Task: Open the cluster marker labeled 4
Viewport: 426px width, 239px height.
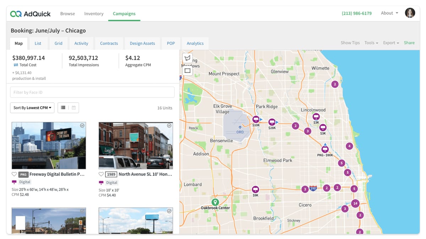Action: [349, 146]
